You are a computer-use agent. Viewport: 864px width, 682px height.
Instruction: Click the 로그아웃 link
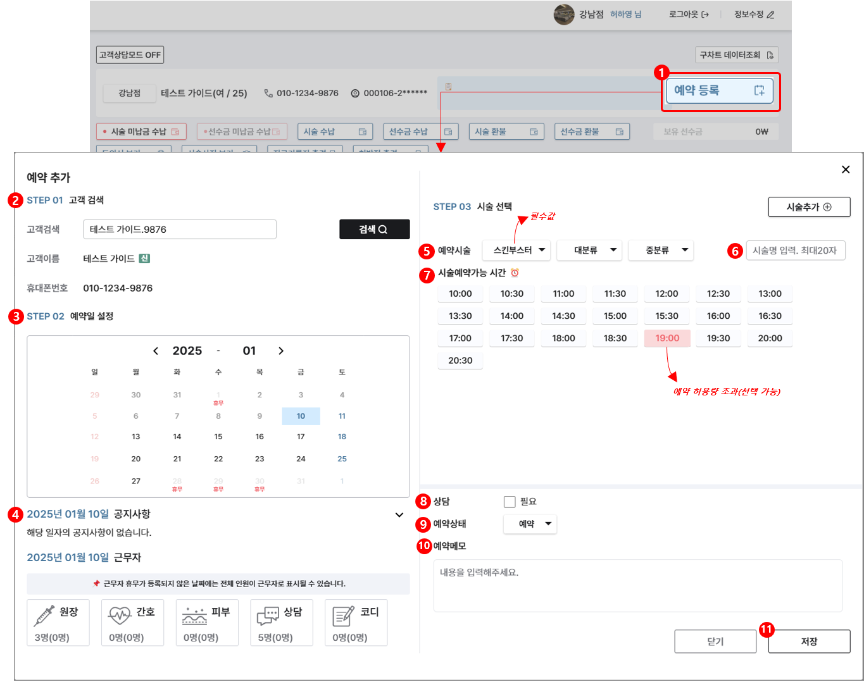(689, 15)
